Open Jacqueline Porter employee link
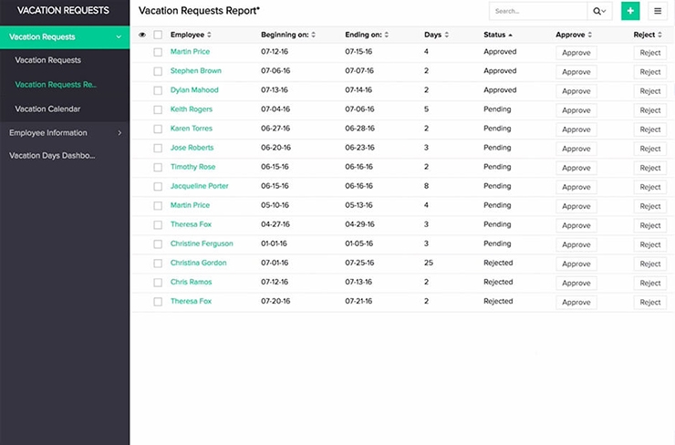Screen dimensions: 675x445 tap(200, 186)
